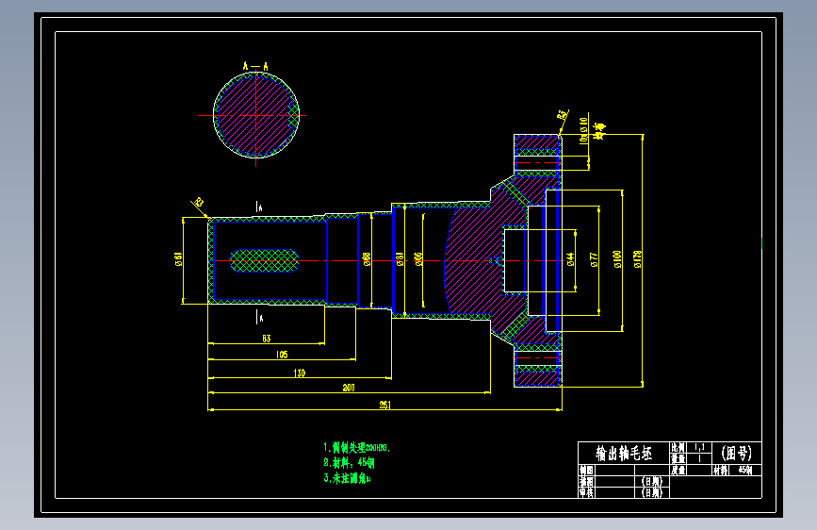The image size is (817, 530).
Task: Select the green hatched keyway slot on shaft
Action: tap(265, 261)
